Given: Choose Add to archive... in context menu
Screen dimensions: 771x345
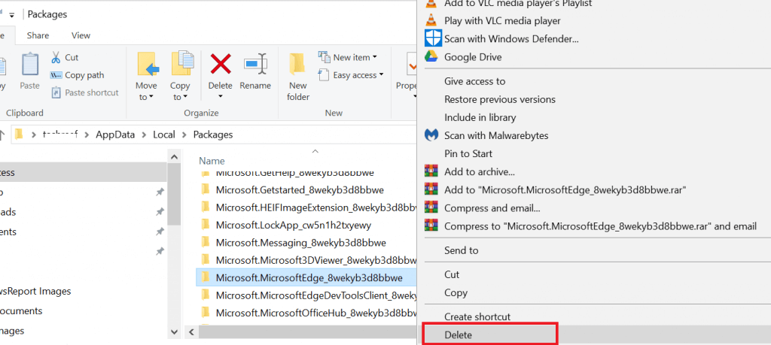Looking at the screenshot, I should (x=480, y=172).
